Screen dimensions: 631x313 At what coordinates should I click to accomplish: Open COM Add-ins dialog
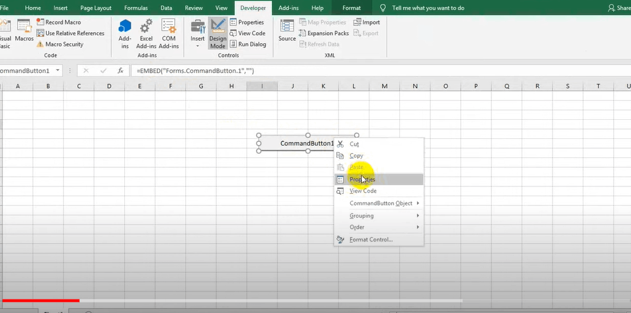point(169,34)
